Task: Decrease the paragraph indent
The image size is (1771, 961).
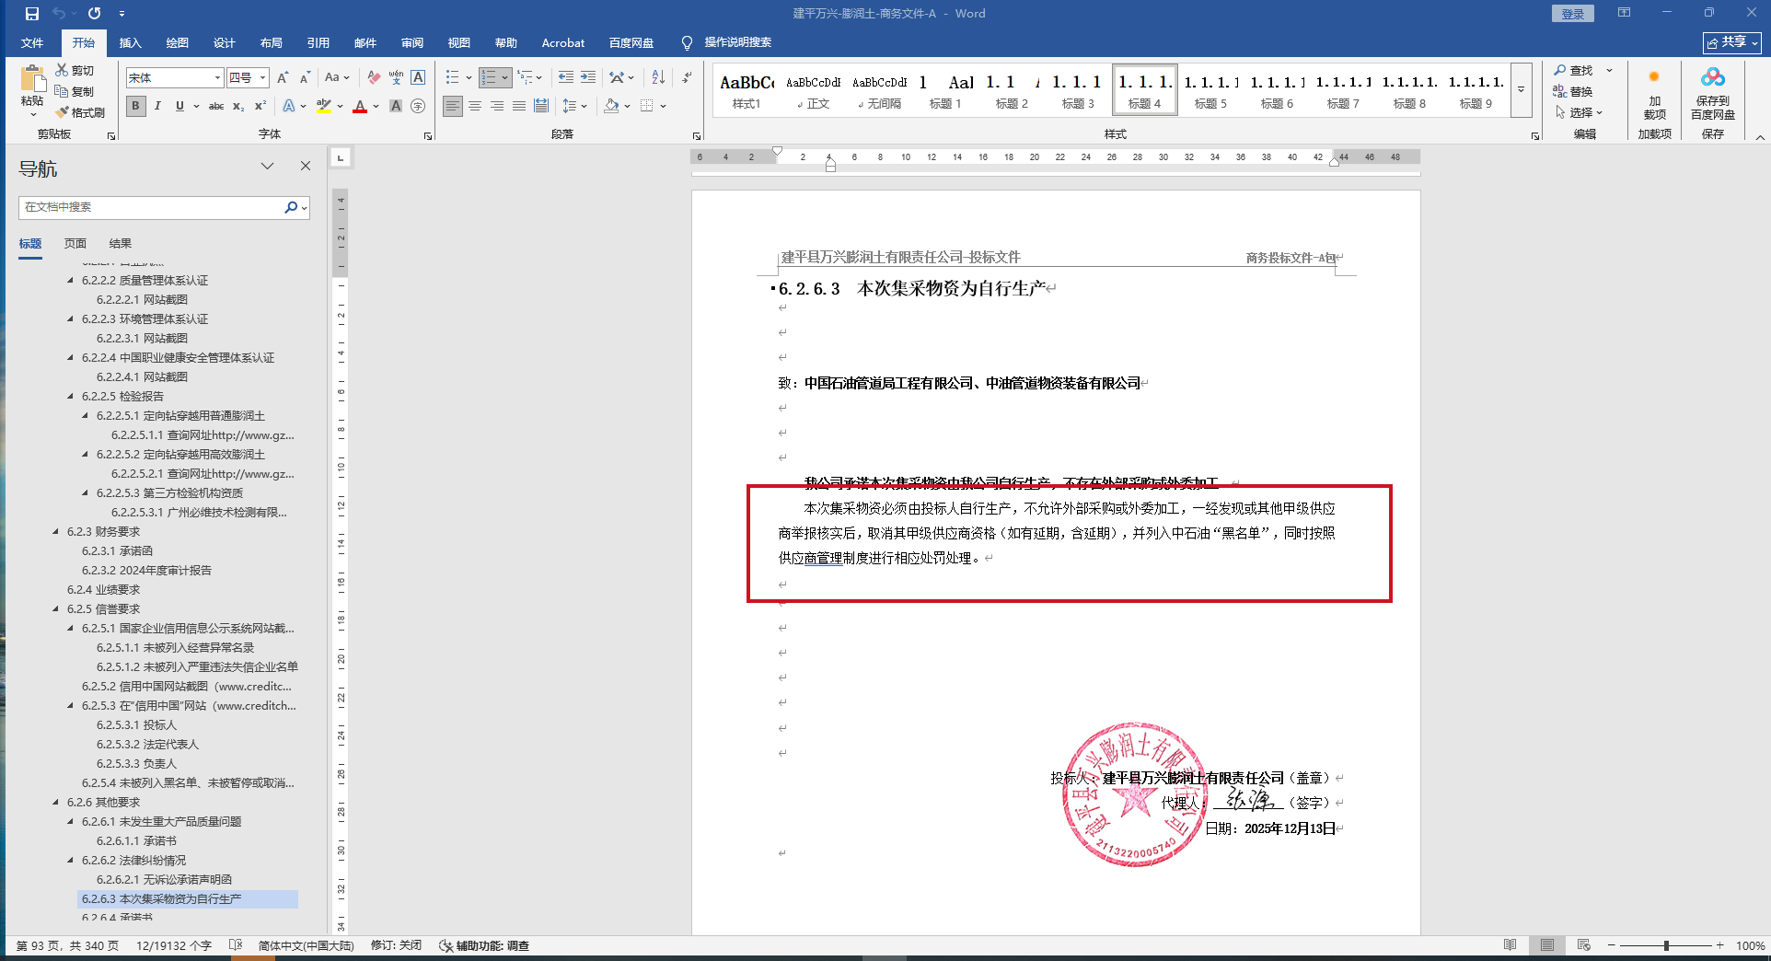Action: (566, 77)
